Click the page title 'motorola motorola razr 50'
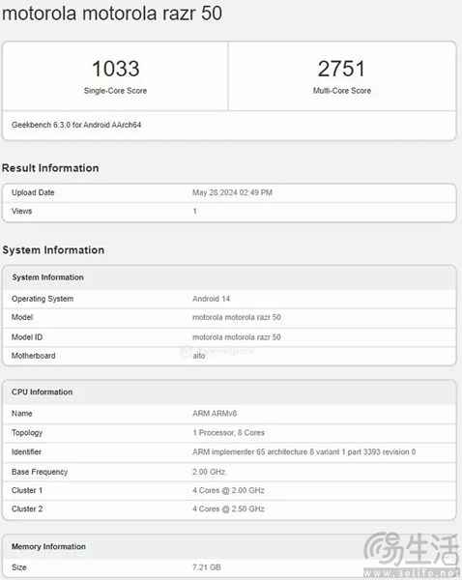The image size is (462, 580). pos(112,14)
